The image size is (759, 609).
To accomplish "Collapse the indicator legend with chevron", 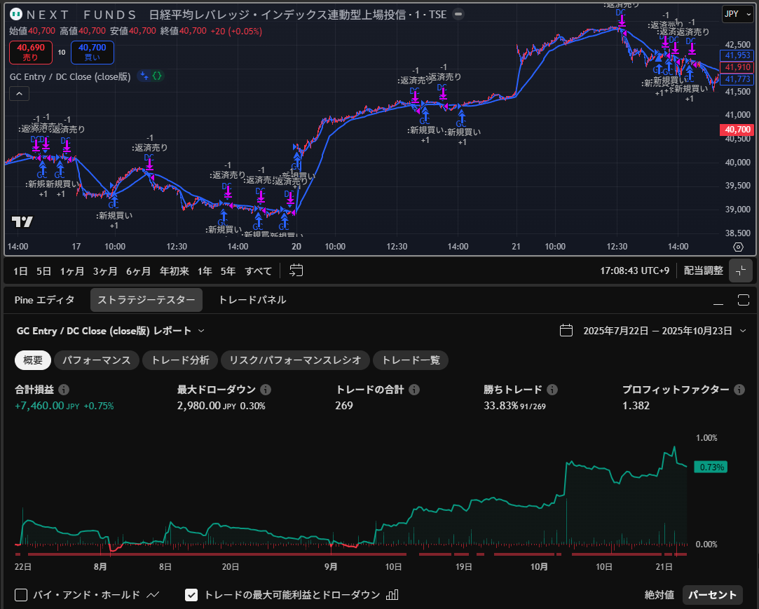I will [x=19, y=94].
